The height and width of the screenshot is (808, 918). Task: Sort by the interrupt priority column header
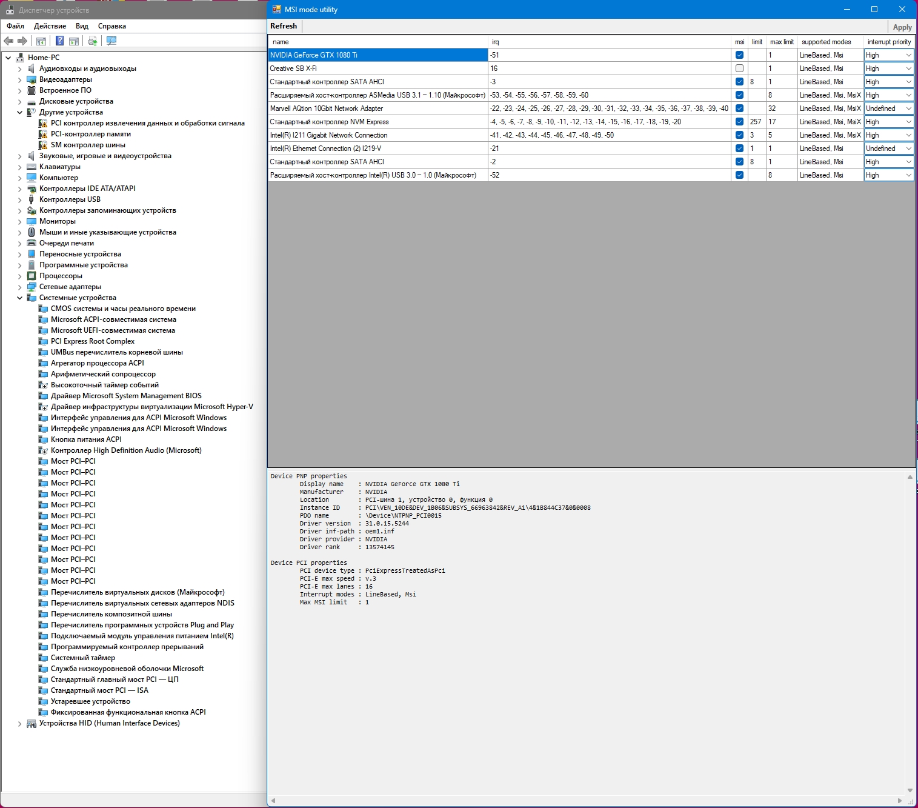pos(890,42)
